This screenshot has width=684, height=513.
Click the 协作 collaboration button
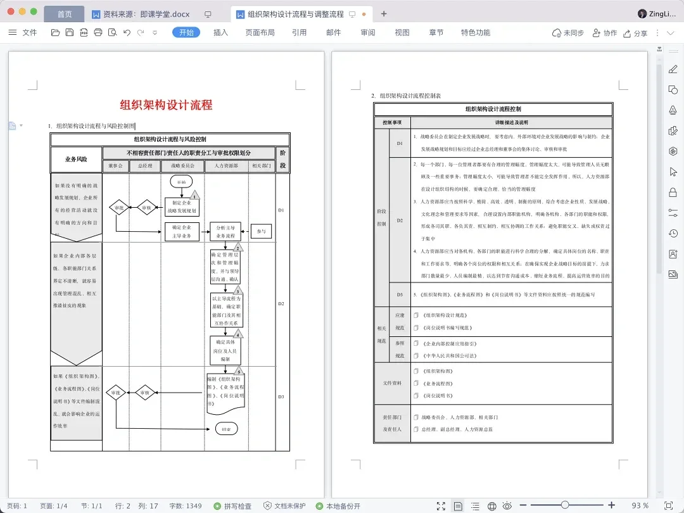point(605,32)
